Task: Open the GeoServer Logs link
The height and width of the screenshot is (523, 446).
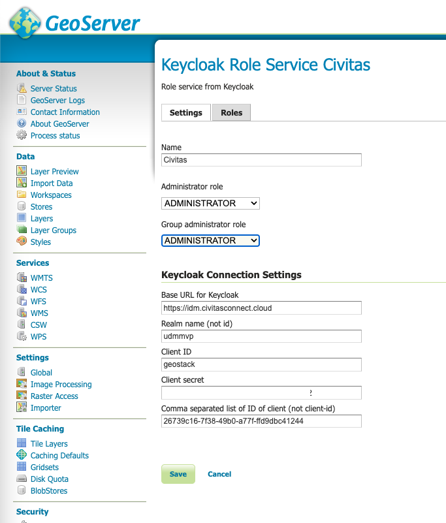Action: pos(57,101)
